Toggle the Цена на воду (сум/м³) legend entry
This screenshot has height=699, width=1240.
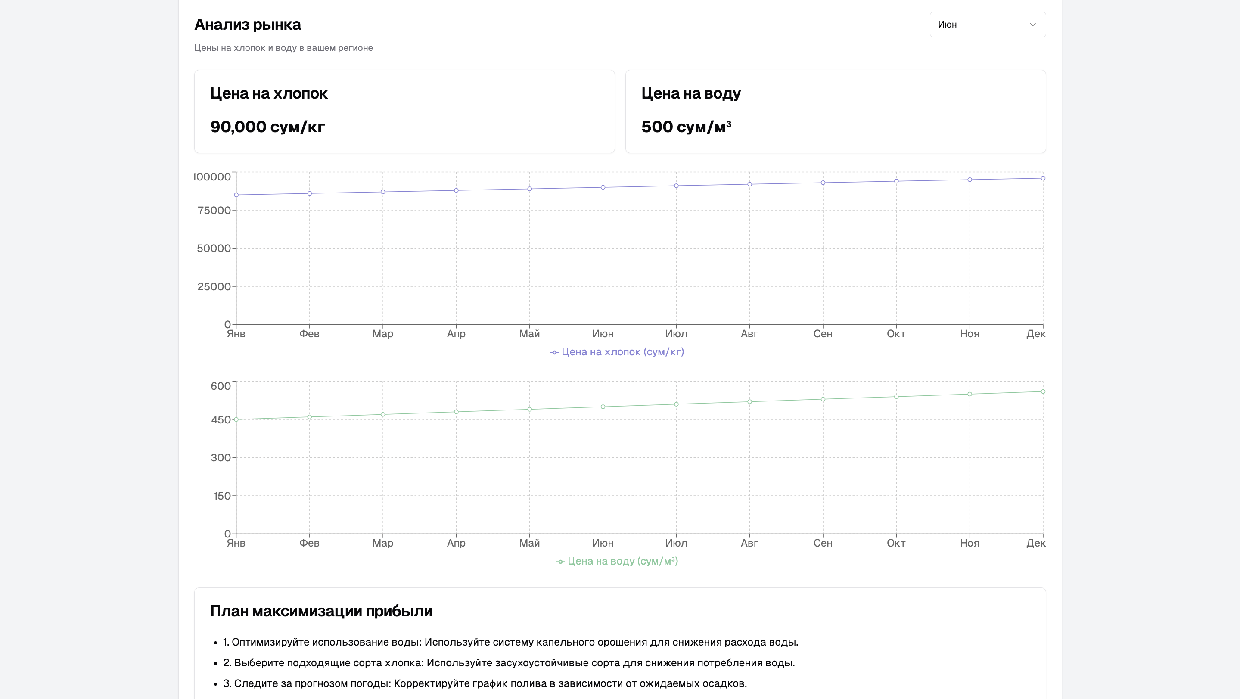tap(617, 561)
